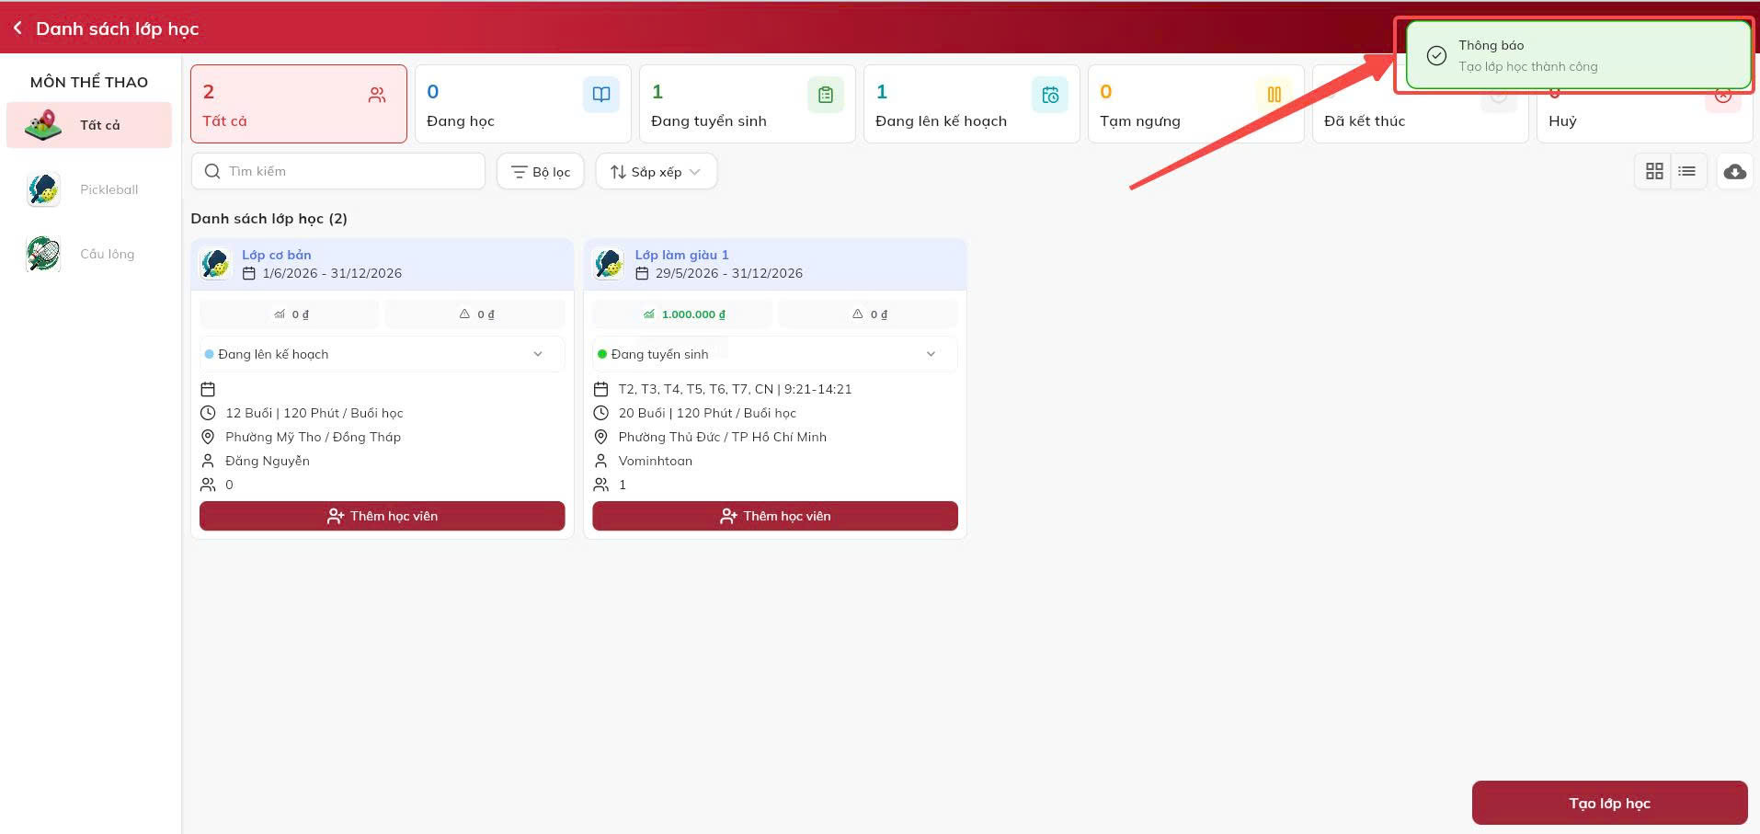The image size is (1760, 834).
Task: Switch to grid view
Action: (1654, 171)
